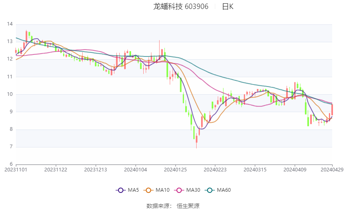Image resolution: width=346 pixels, height=210 pixels.
Task: Toggle the MA30 legend series
Action: point(187,190)
